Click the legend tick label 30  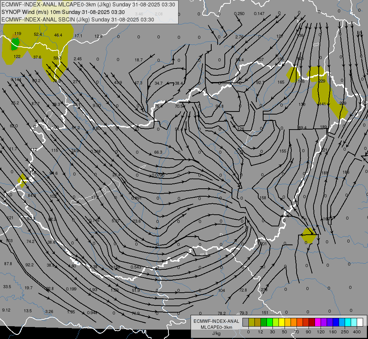click(273, 332)
